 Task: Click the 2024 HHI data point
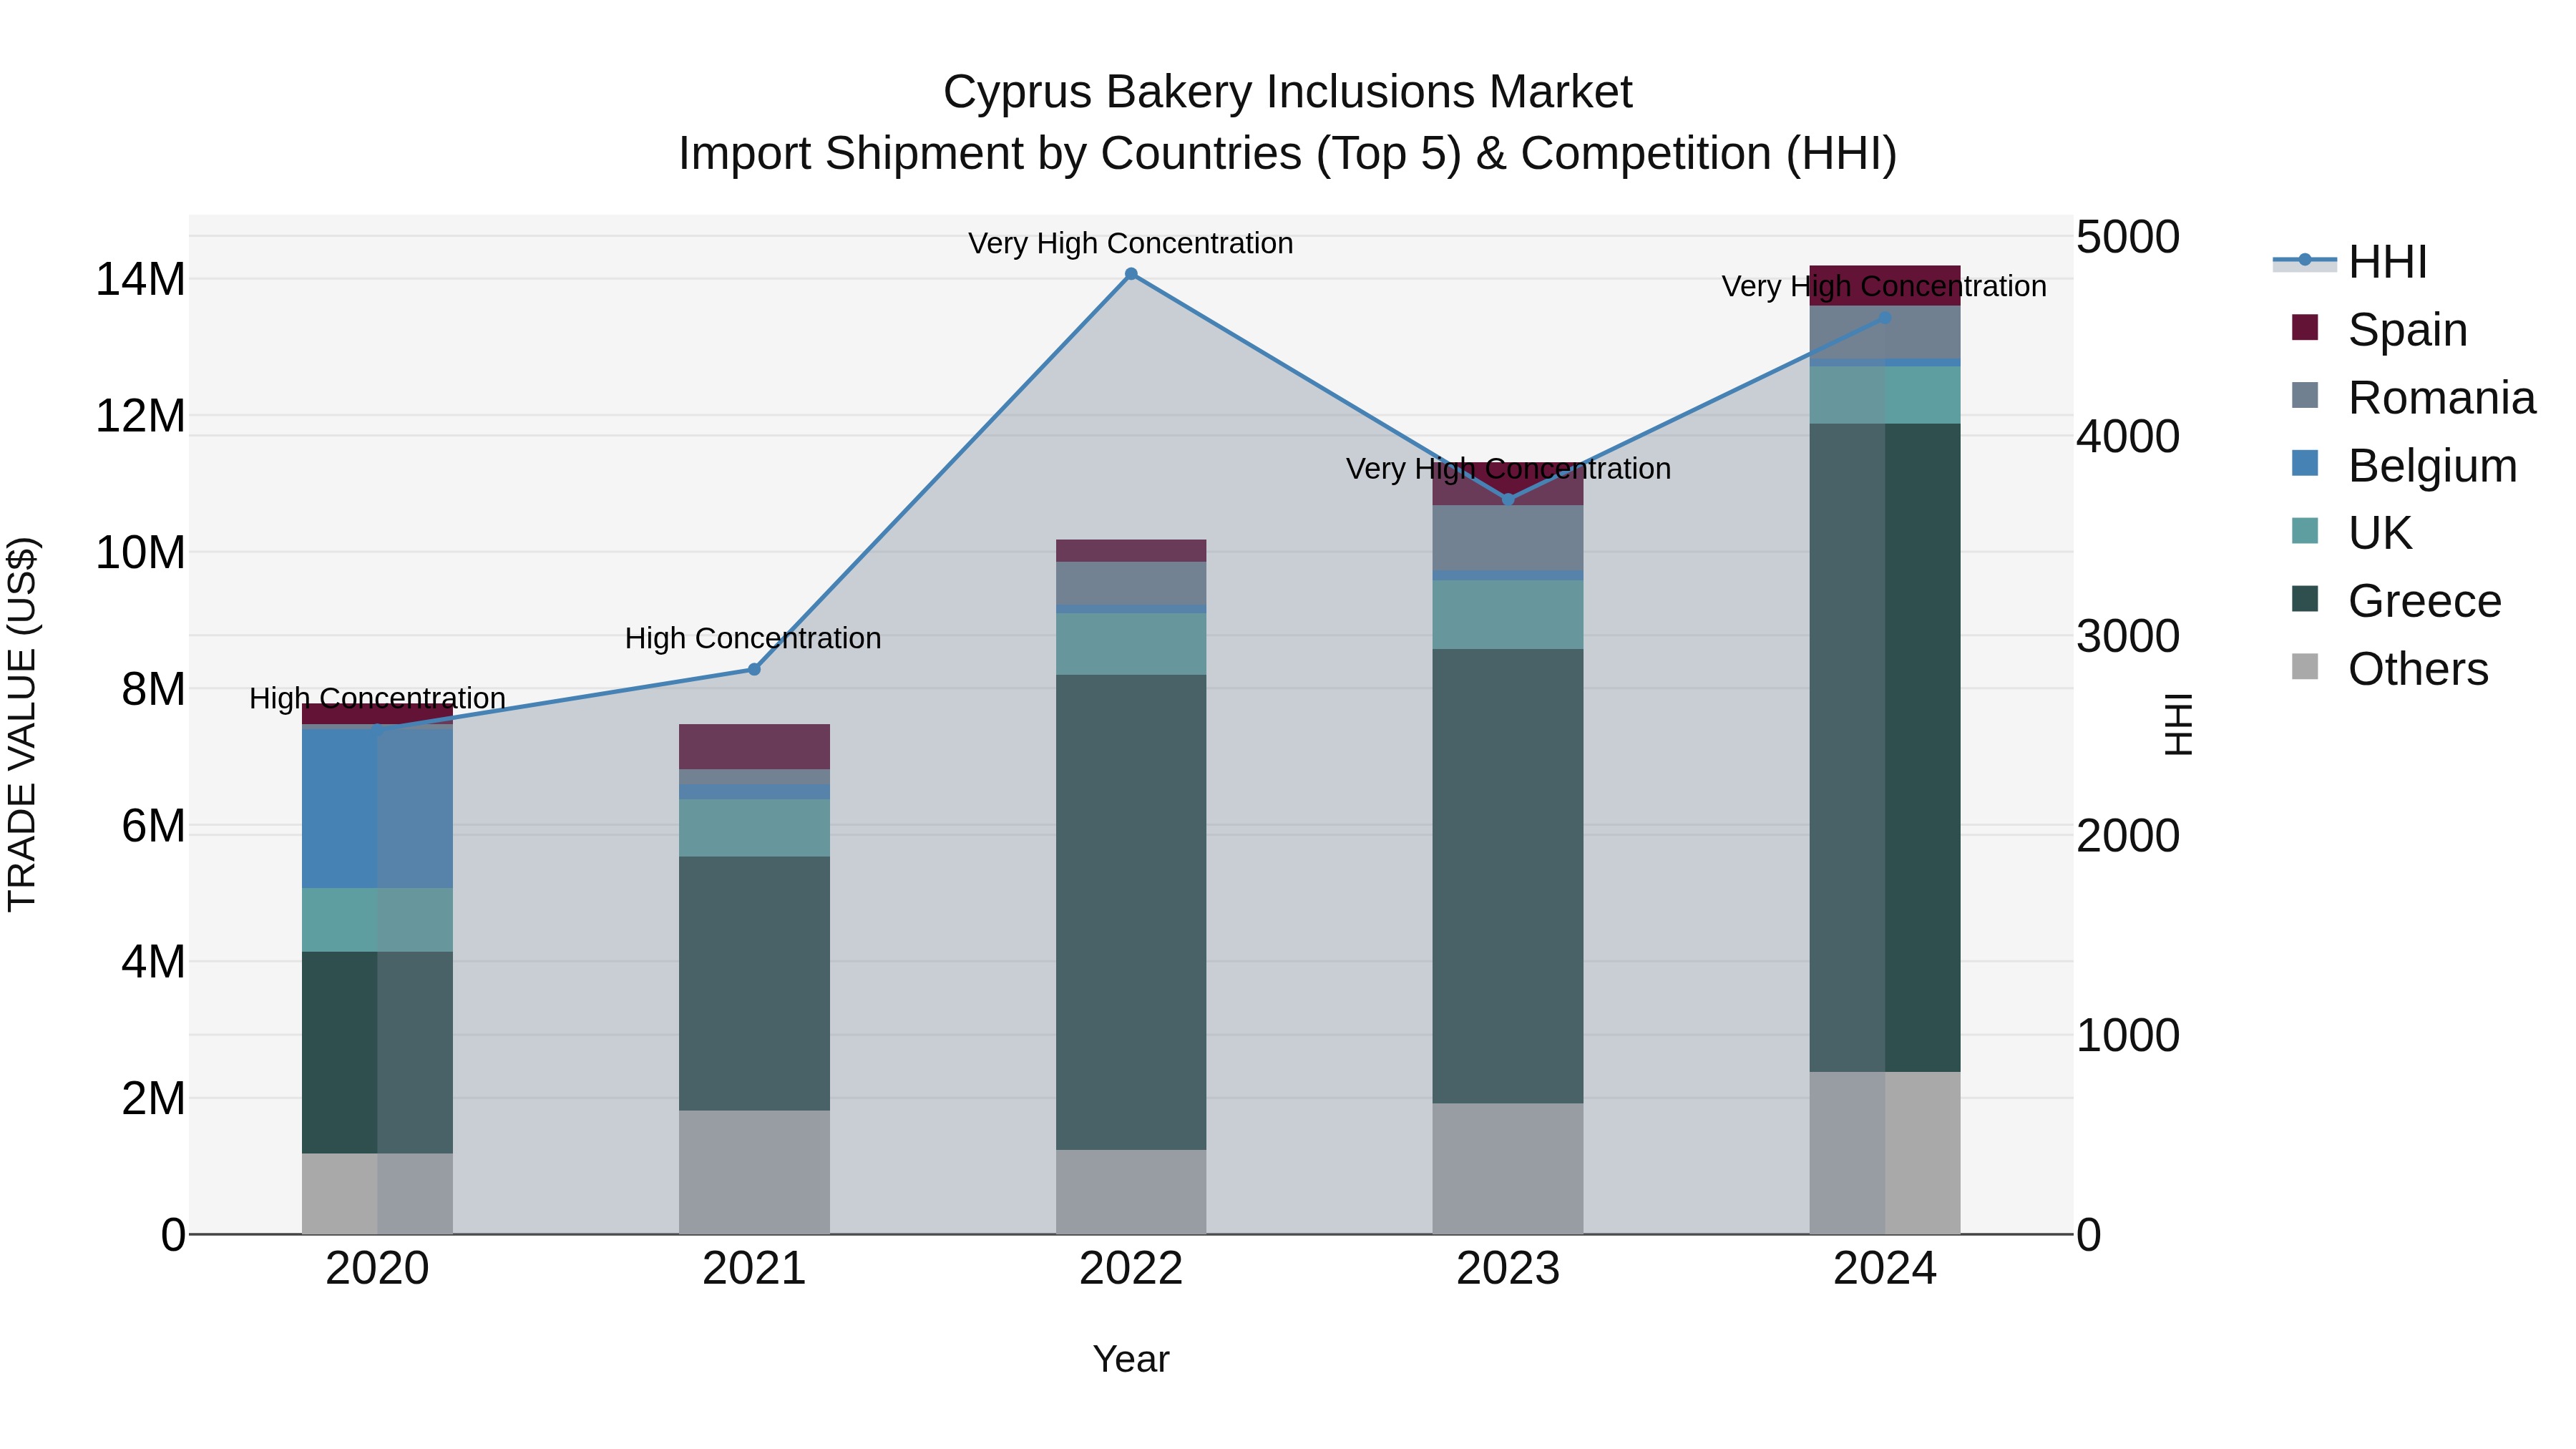point(1885,318)
